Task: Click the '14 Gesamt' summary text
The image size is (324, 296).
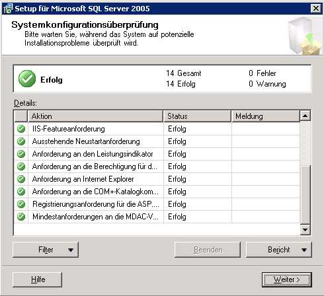Action: 184,73
